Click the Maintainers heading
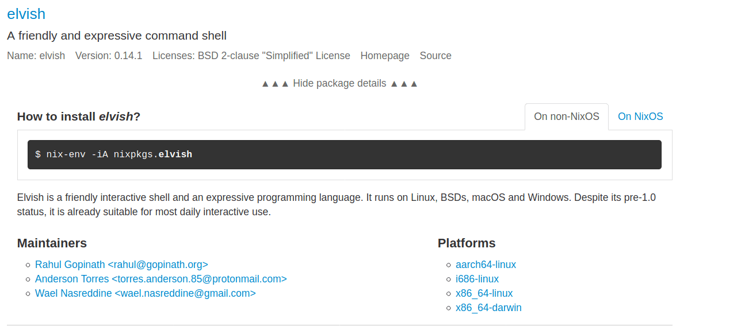The height and width of the screenshot is (326, 741). pyautogui.click(x=52, y=243)
